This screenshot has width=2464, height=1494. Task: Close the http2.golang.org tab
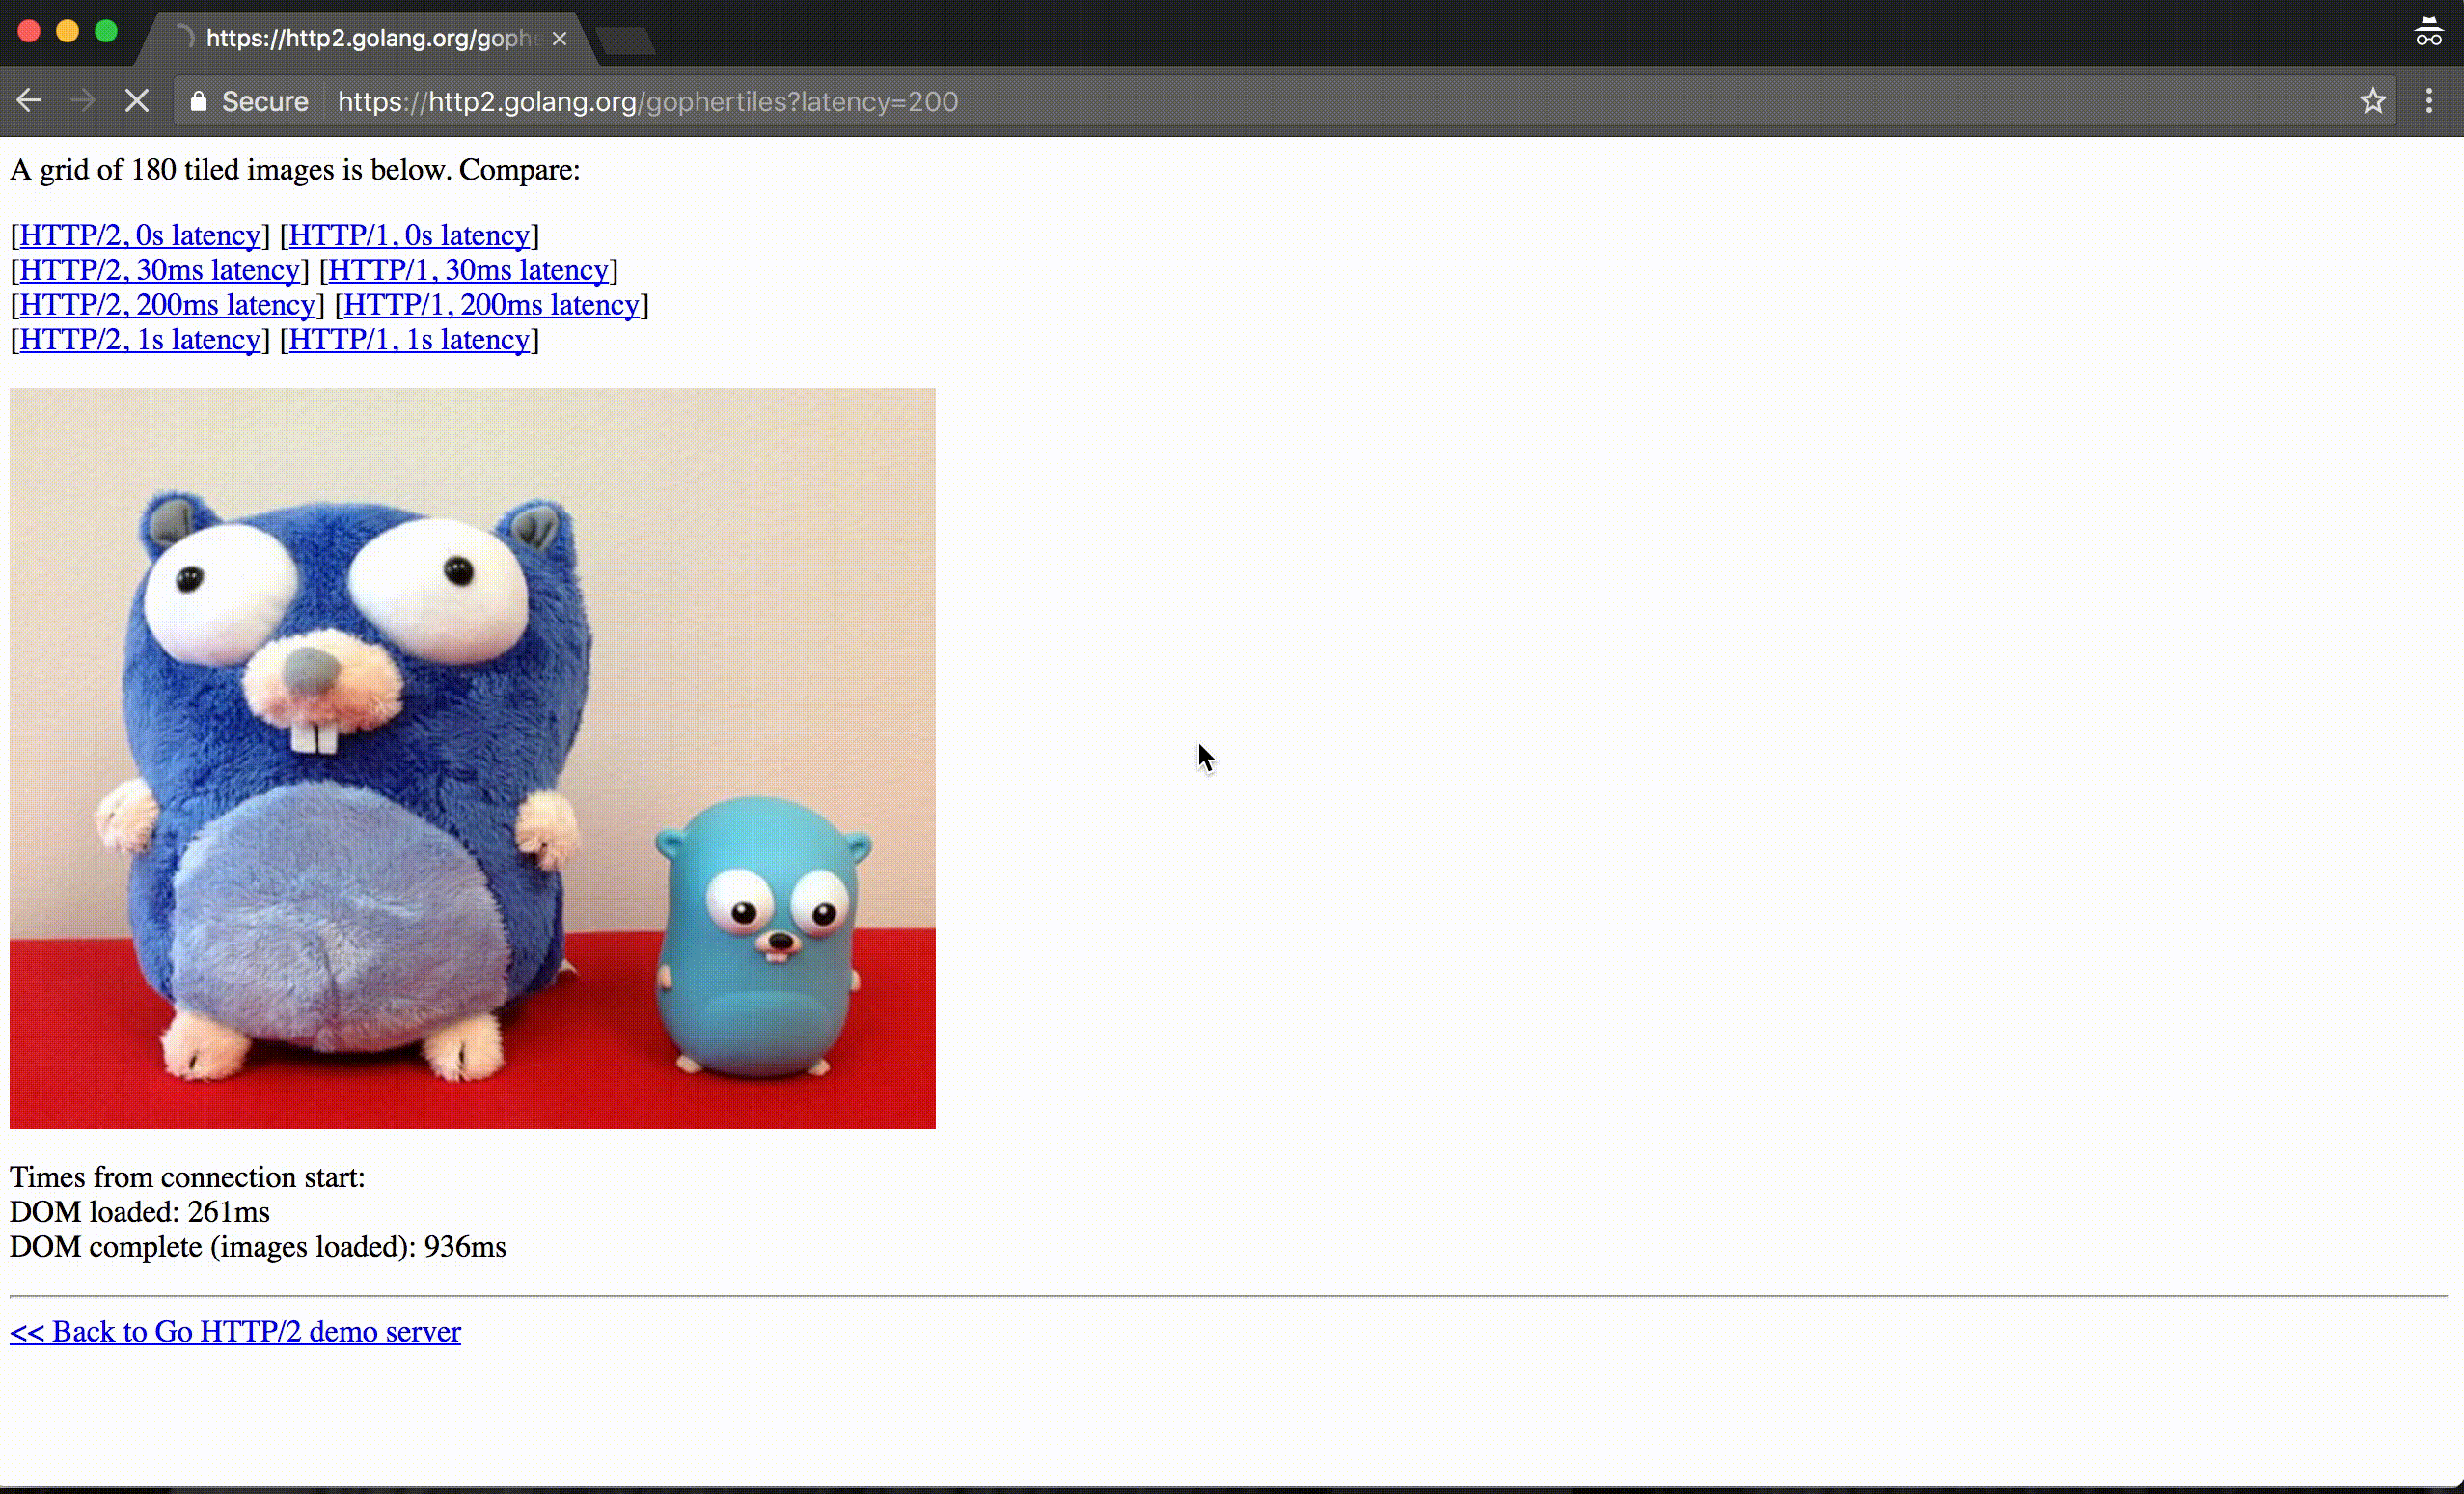(x=560, y=39)
